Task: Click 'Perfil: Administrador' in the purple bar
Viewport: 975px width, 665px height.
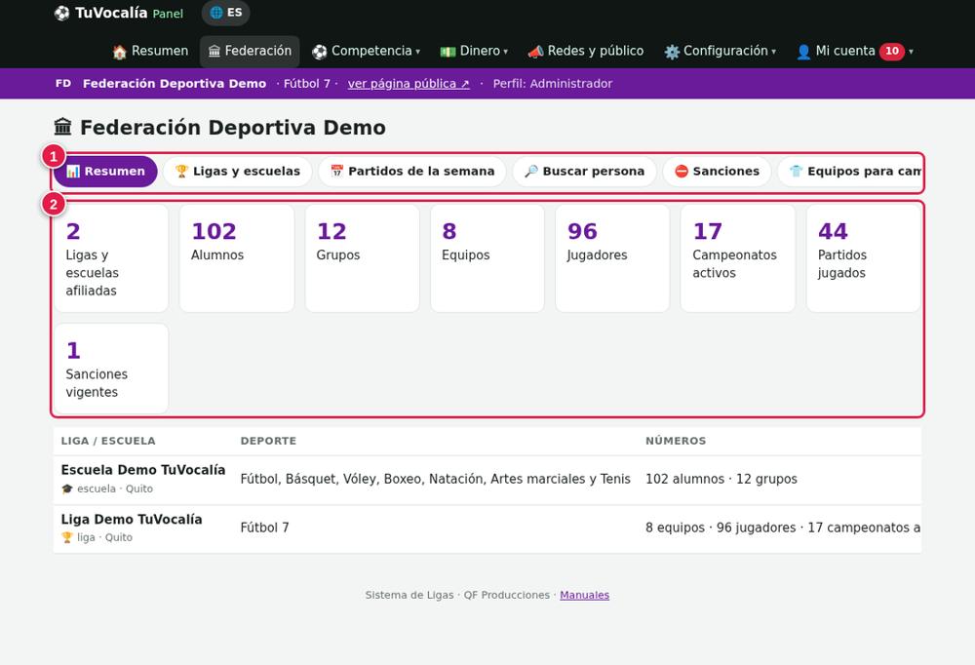Action: 553,83
